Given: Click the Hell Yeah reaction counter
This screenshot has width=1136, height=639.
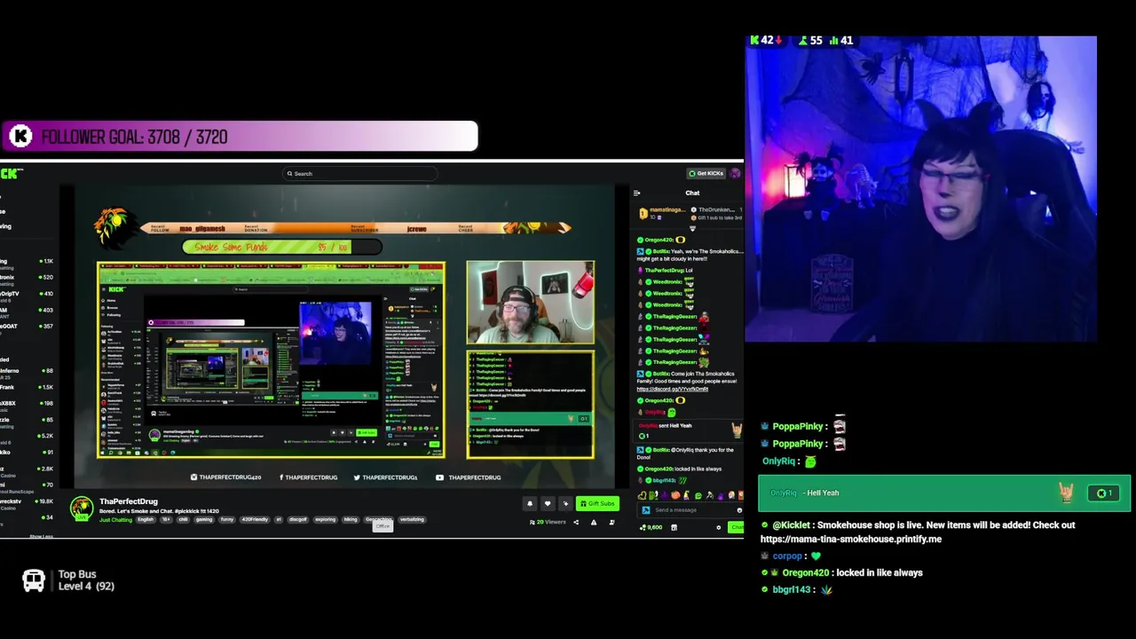Looking at the screenshot, I should coord(1104,493).
